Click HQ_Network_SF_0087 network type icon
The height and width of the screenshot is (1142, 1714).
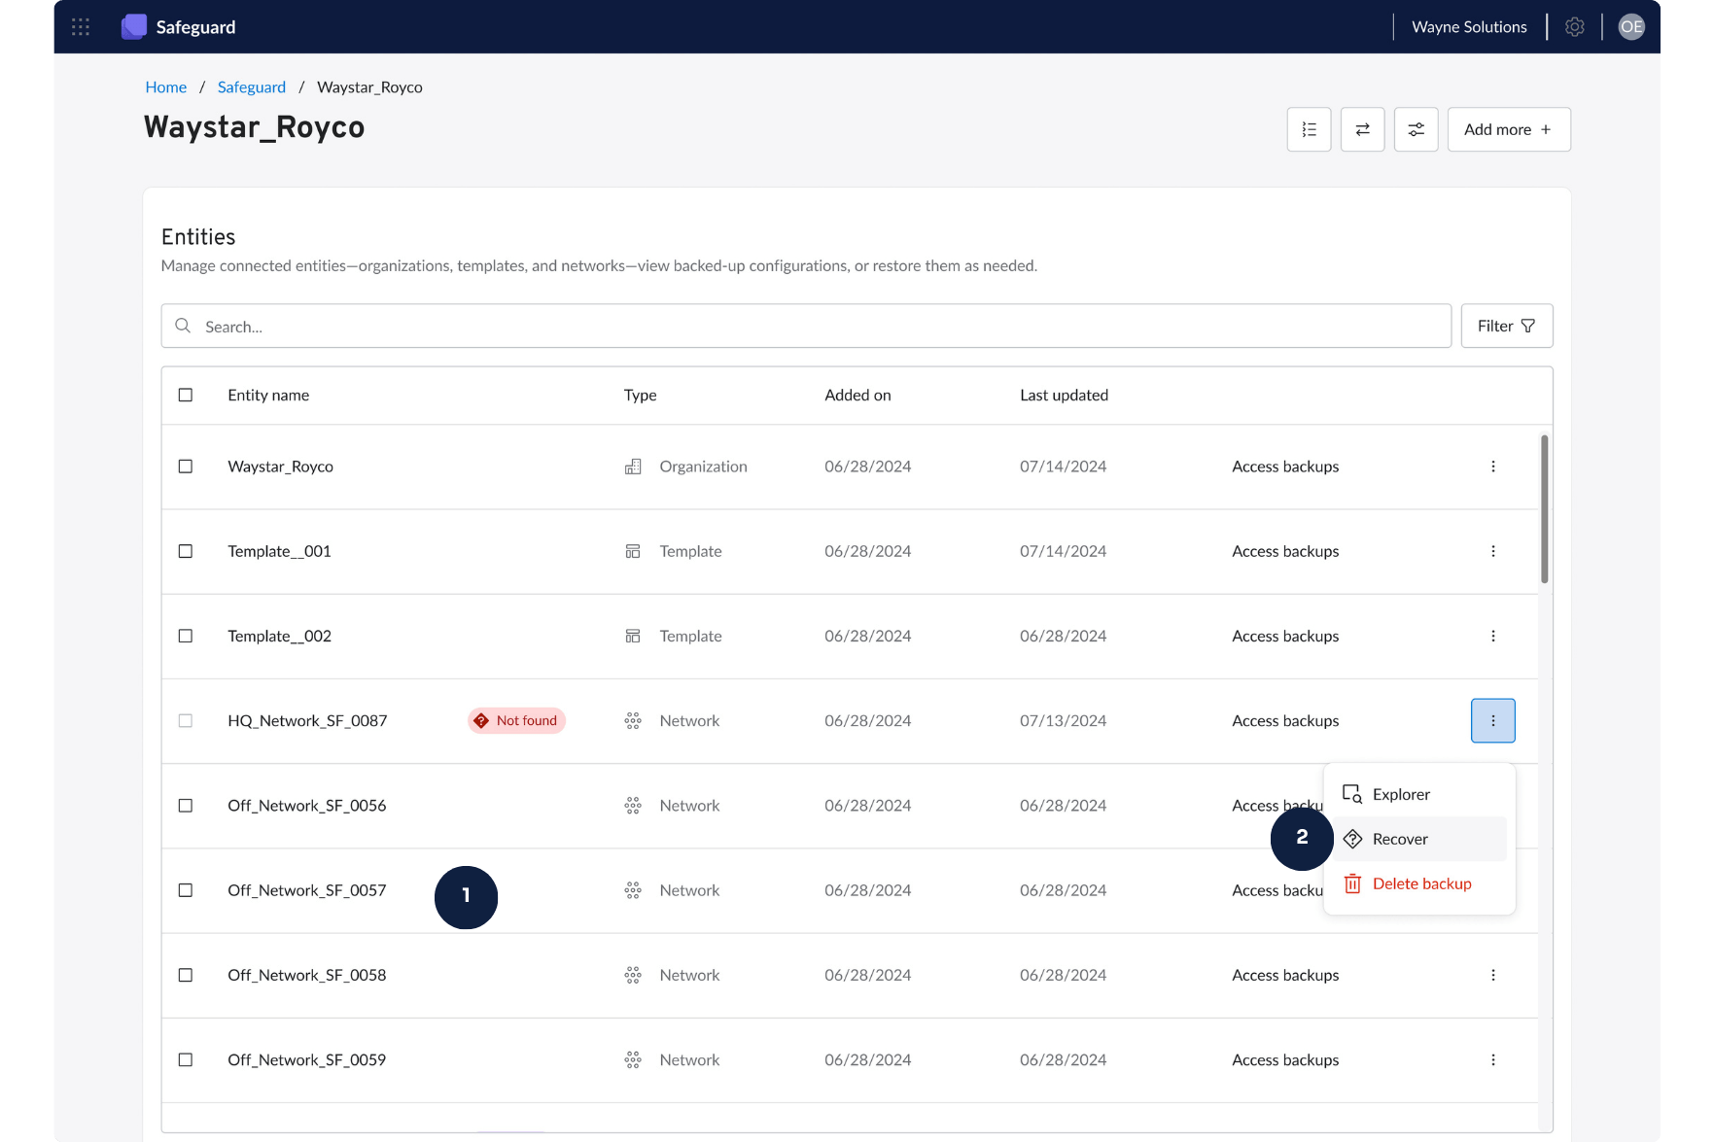coord(633,721)
